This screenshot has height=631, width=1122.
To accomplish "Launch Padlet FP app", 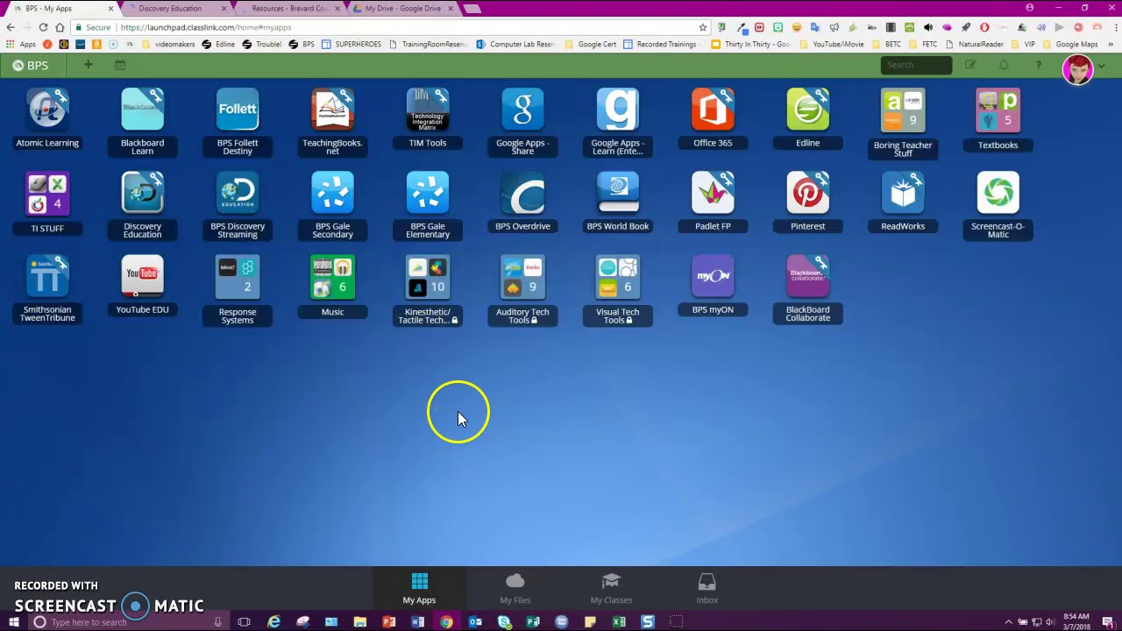I will click(x=713, y=193).
